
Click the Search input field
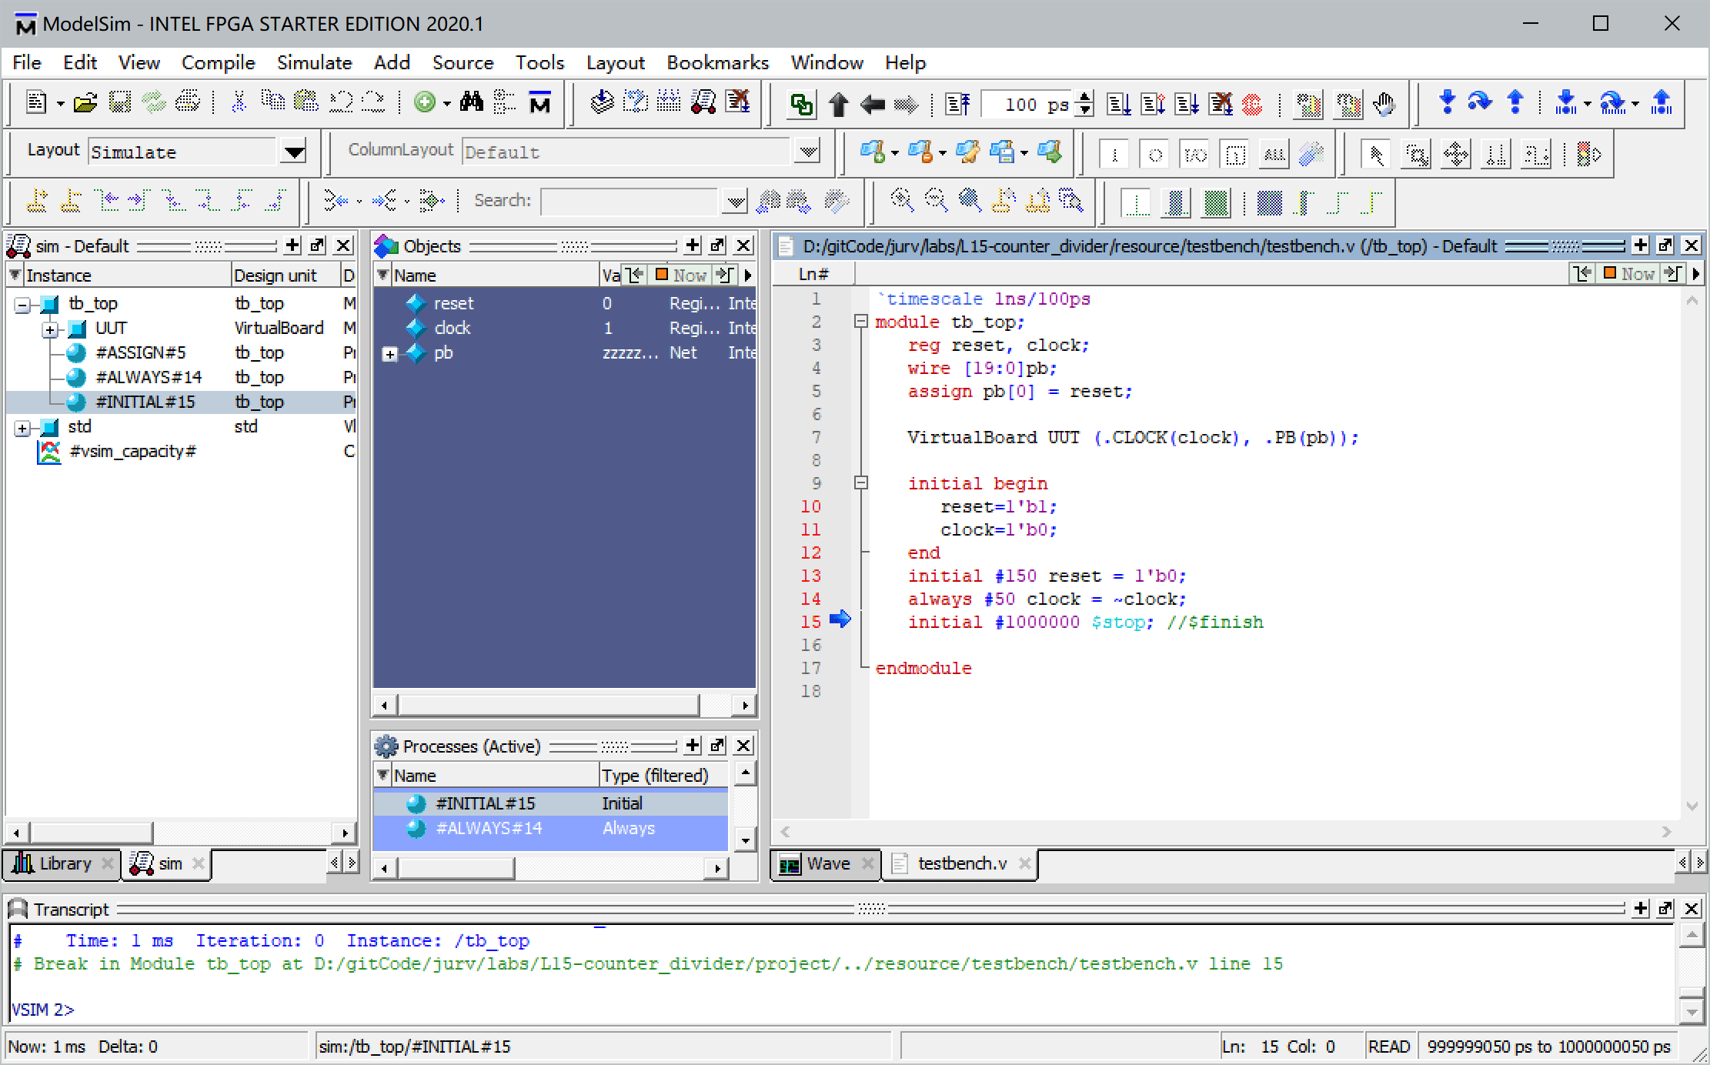coord(630,202)
